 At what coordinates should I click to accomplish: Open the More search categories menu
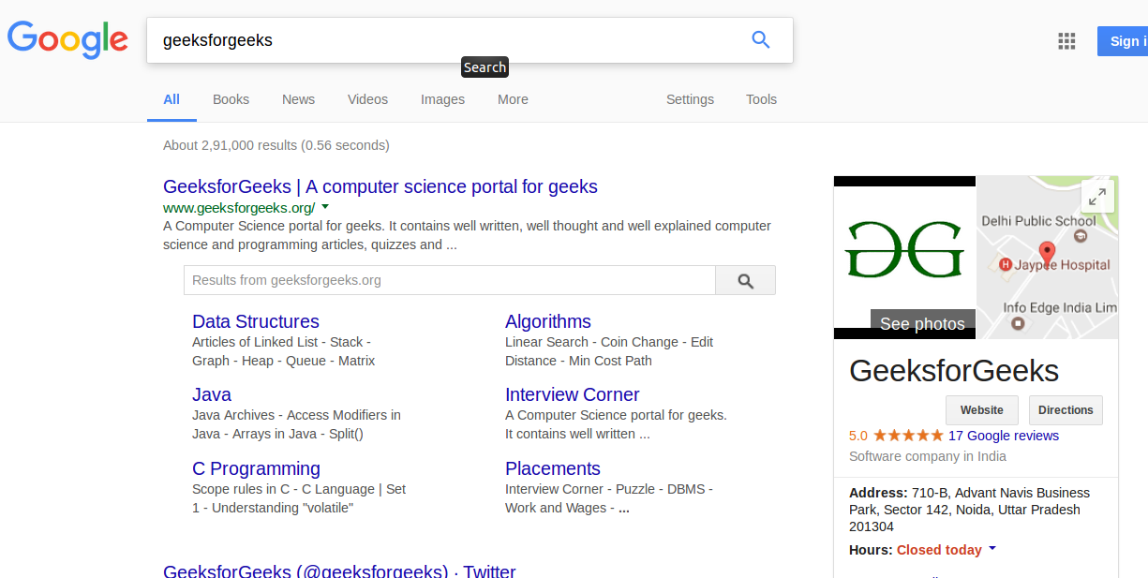click(513, 99)
